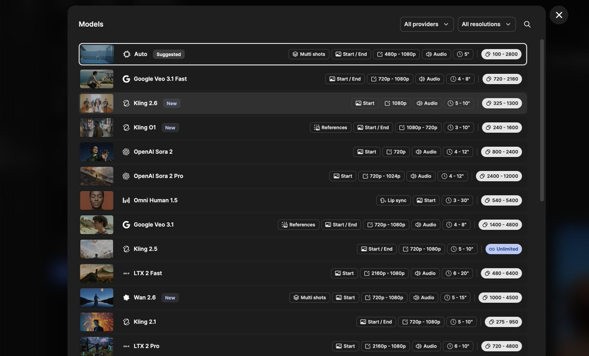Choose the Wan 2.6 model name

click(x=145, y=298)
